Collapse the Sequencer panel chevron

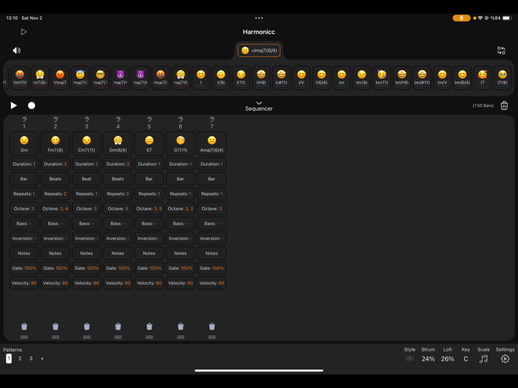[x=259, y=103]
